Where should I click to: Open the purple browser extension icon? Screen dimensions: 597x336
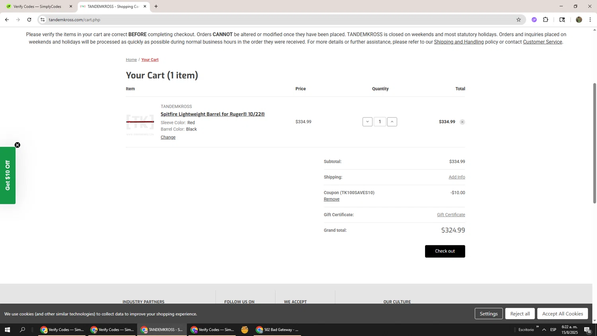pos(534,20)
